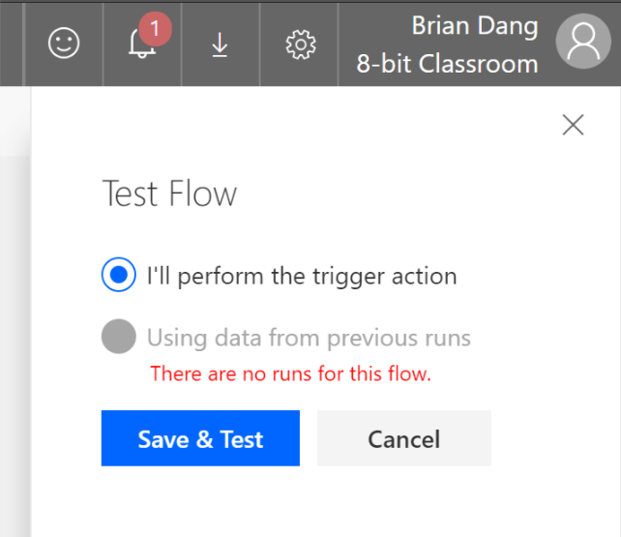Click the user profile avatar
This screenshot has width=621, height=537.
tap(584, 44)
